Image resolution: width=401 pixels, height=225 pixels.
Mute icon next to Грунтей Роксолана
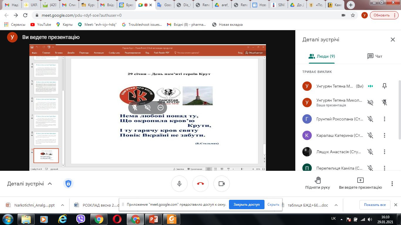click(370, 119)
